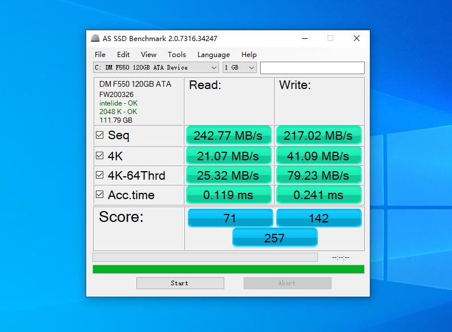
Task: Click the firmware text FW200326
Action: (x=116, y=95)
